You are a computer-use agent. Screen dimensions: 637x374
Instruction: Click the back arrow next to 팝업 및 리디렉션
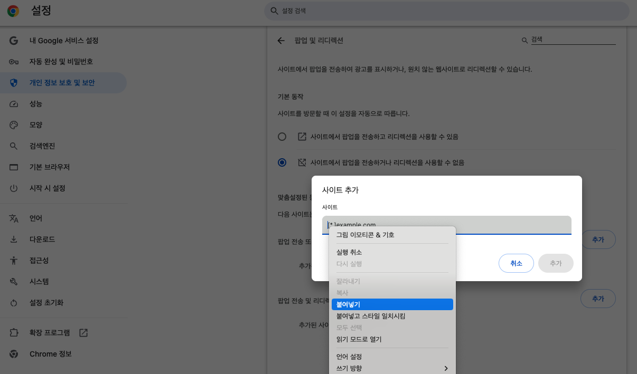point(281,41)
